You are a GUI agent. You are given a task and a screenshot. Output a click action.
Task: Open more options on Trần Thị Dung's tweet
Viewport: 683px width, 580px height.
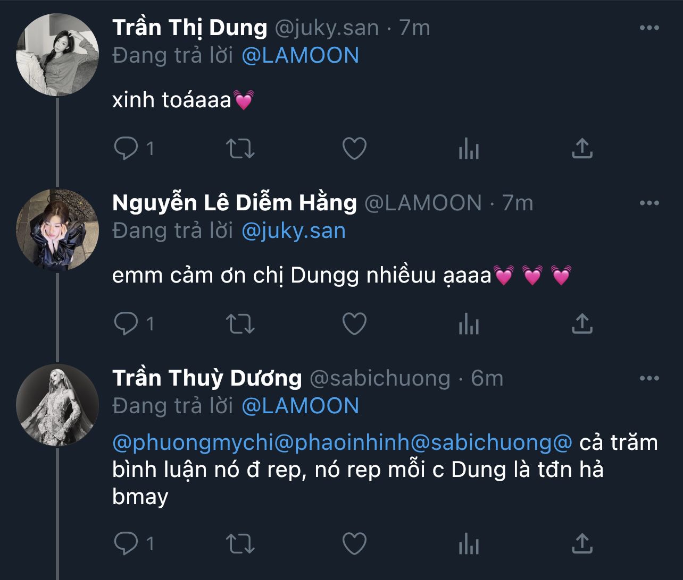coord(649,28)
